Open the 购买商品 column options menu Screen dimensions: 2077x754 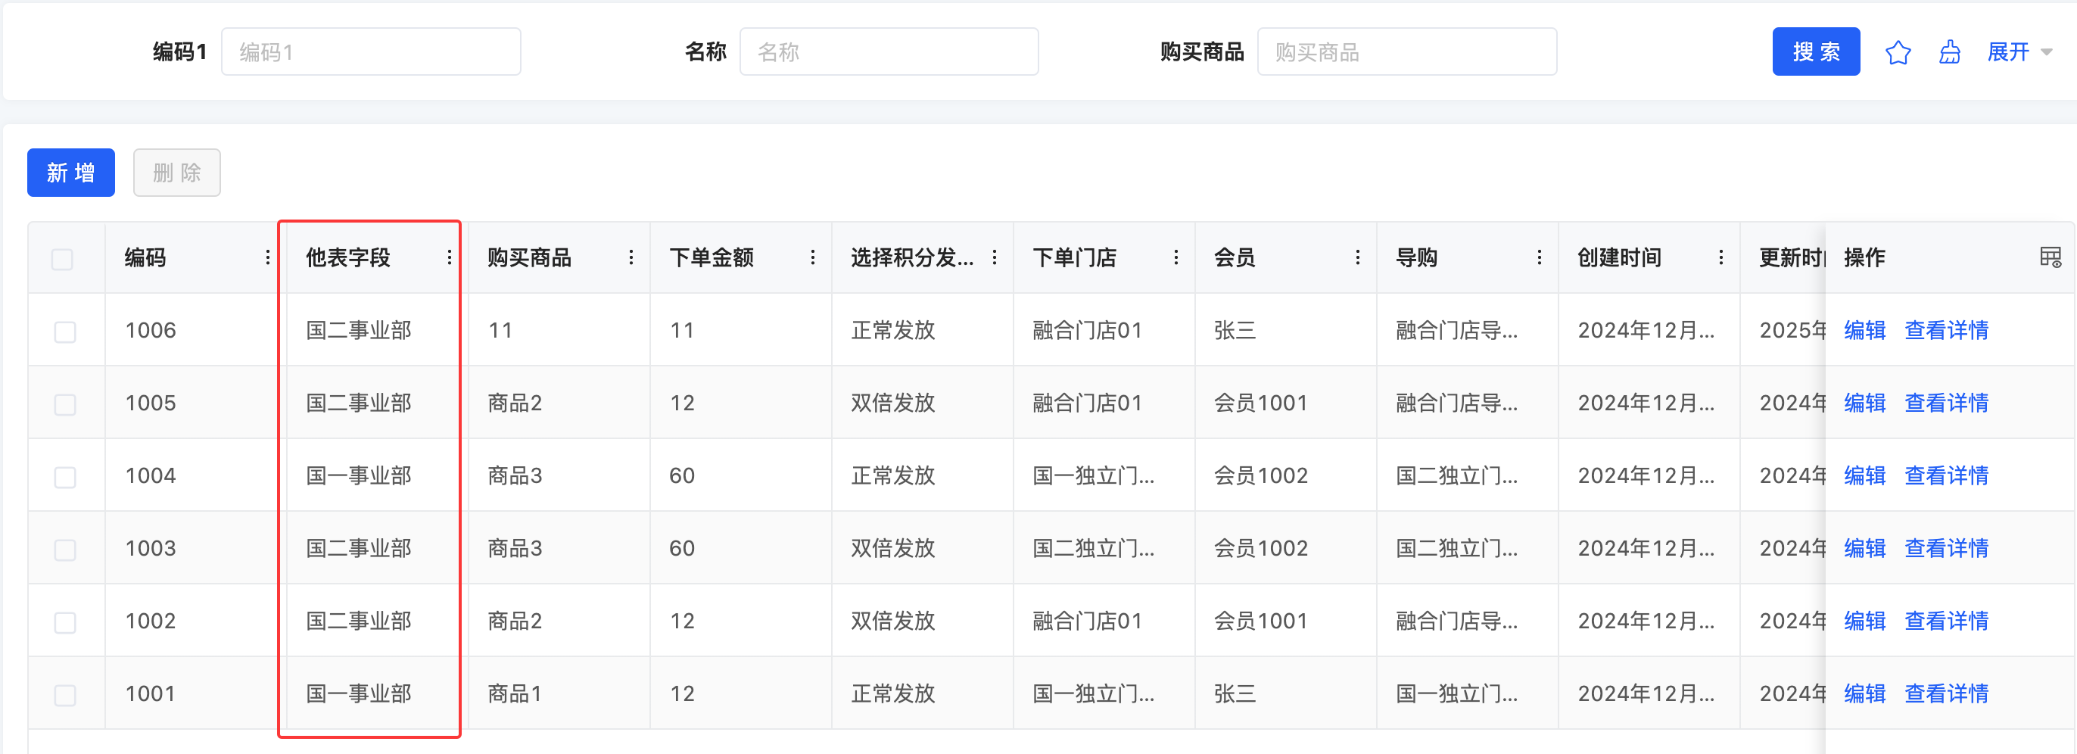[631, 257]
